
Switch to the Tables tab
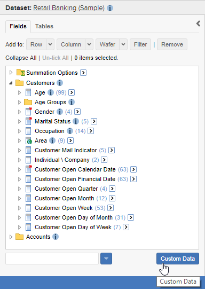pyautogui.click(x=44, y=26)
